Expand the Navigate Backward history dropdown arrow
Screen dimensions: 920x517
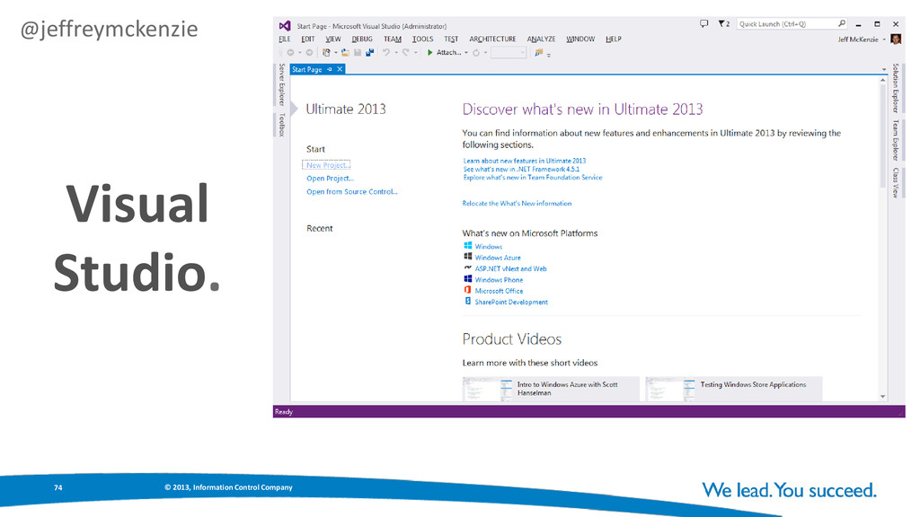click(x=300, y=53)
